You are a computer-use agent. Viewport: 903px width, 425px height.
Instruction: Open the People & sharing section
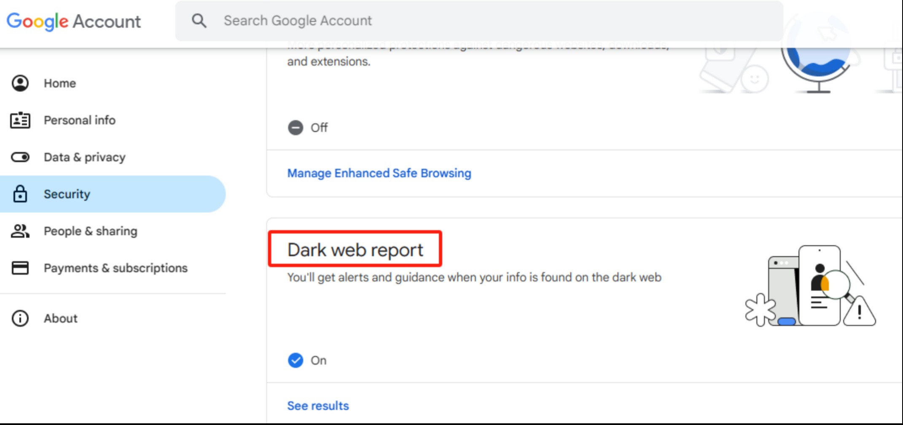click(x=91, y=231)
